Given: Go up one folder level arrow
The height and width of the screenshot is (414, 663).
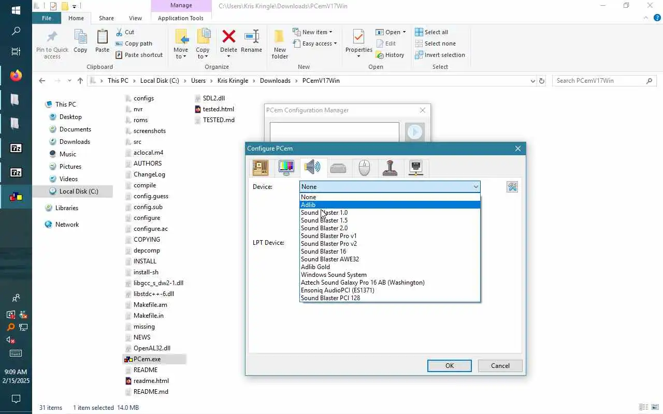Looking at the screenshot, I should click(x=80, y=81).
